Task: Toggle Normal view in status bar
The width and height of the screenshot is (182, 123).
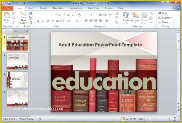Action: (123, 119)
